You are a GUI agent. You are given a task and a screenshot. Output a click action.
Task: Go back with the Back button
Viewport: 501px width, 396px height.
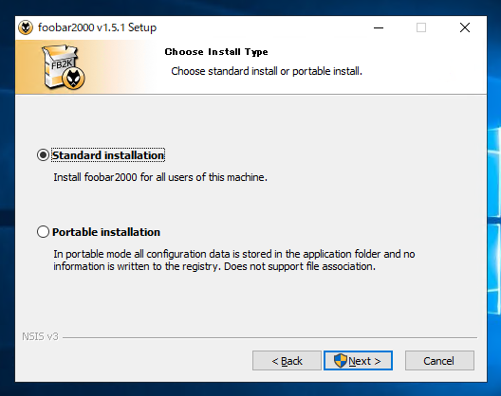coord(287,361)
